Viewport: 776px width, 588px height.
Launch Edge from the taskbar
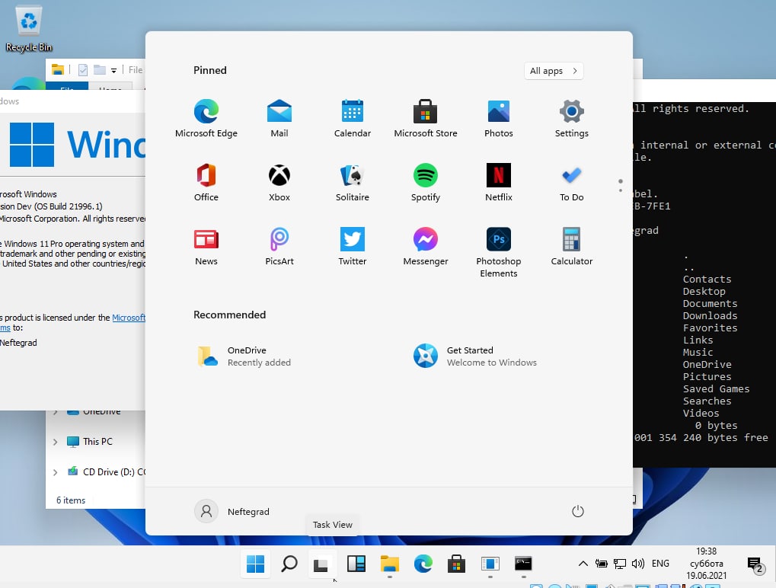pyautogui.click(x=423, y=564)
